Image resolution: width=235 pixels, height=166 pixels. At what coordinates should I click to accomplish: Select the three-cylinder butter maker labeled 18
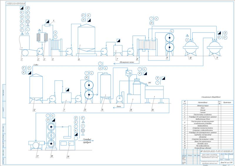[51, 136]
